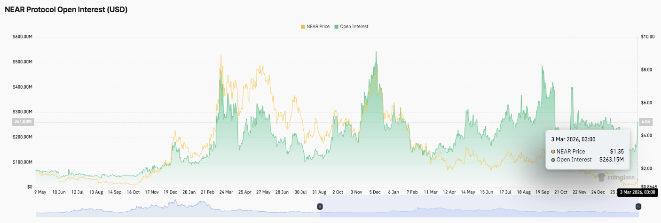Click the unselected left part of the navigator
This screenshot has height=223, width=661.
tap(178, 207)
